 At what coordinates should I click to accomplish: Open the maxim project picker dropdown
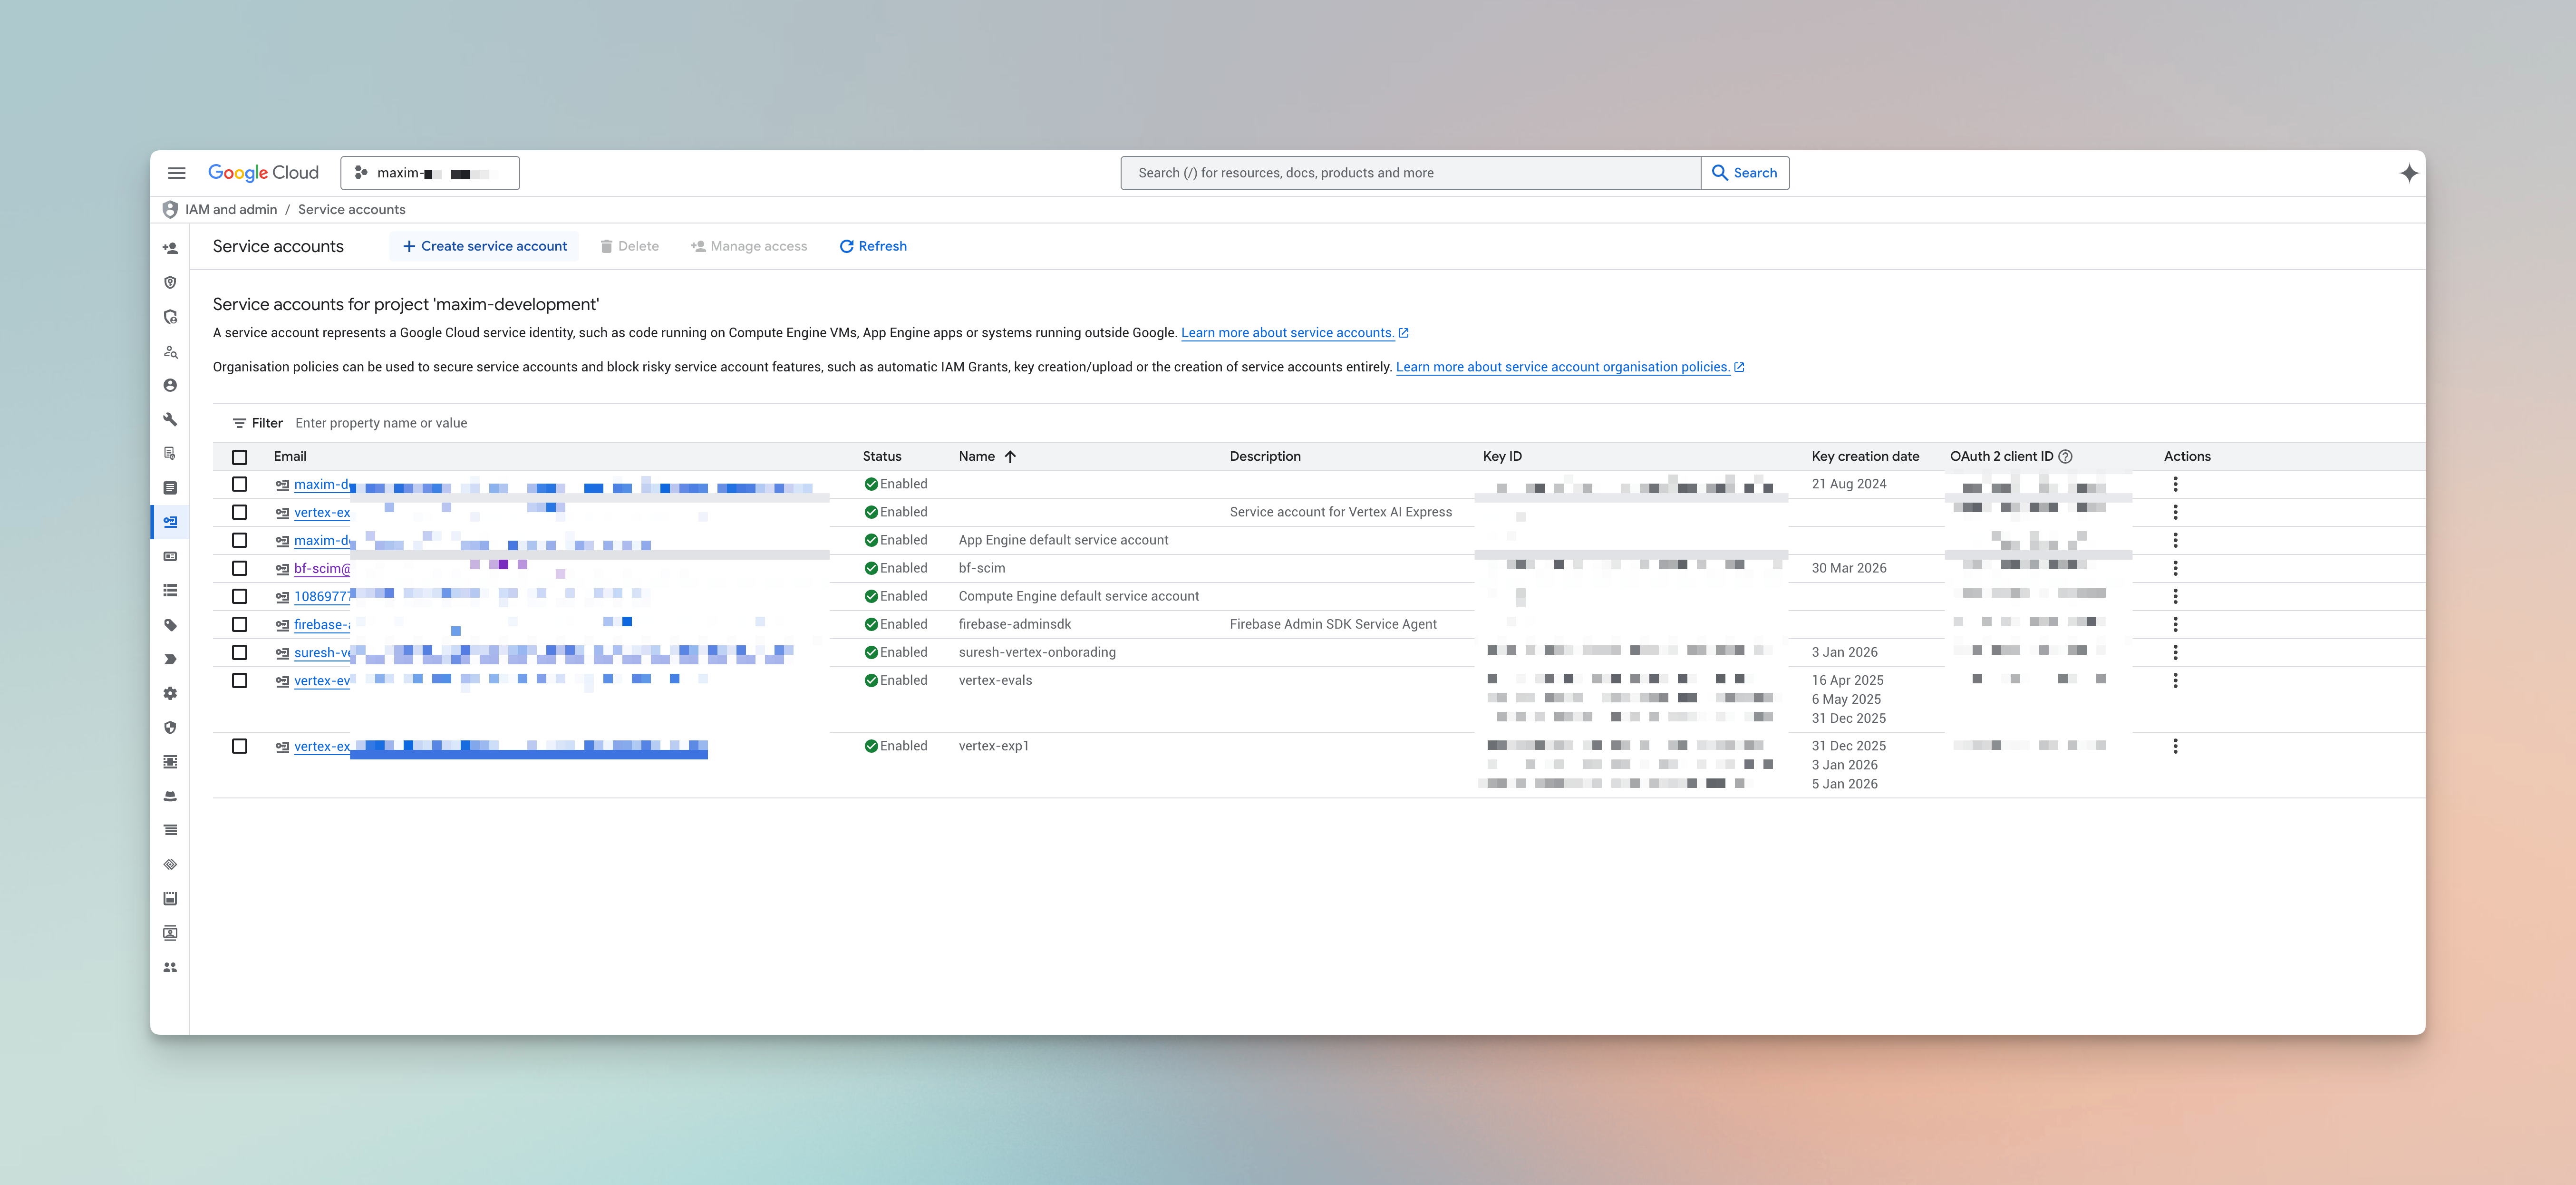pos(430,173)
